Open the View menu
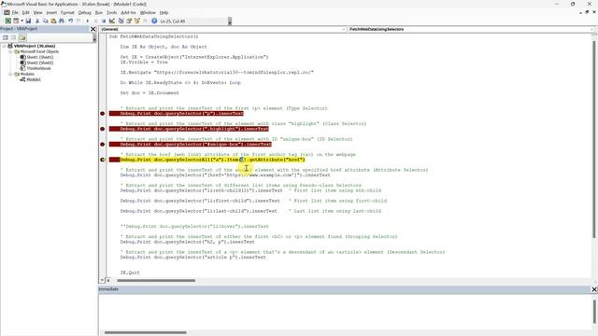Viewport: 598px width, 336px height. [37, 12]
